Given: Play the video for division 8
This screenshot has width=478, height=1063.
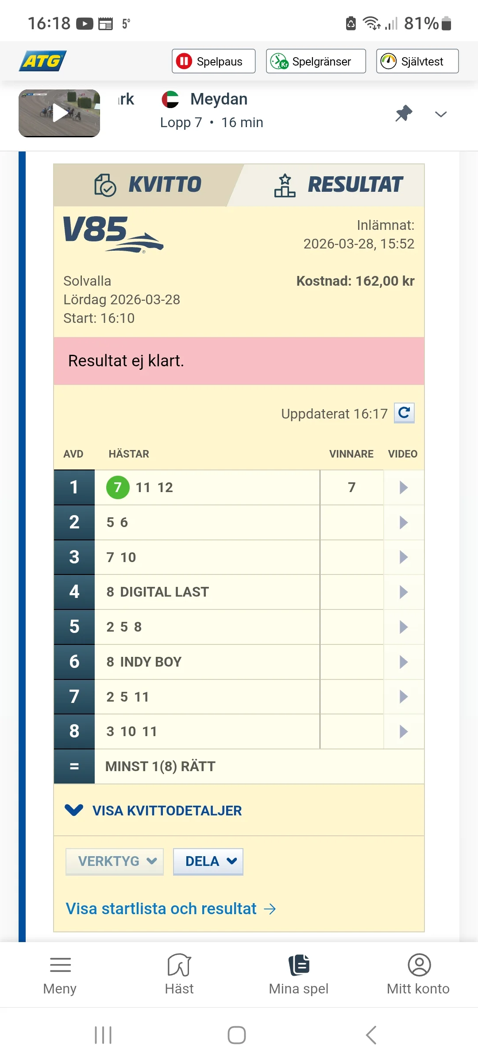Looking at the screenshot, I should point(403,732).
